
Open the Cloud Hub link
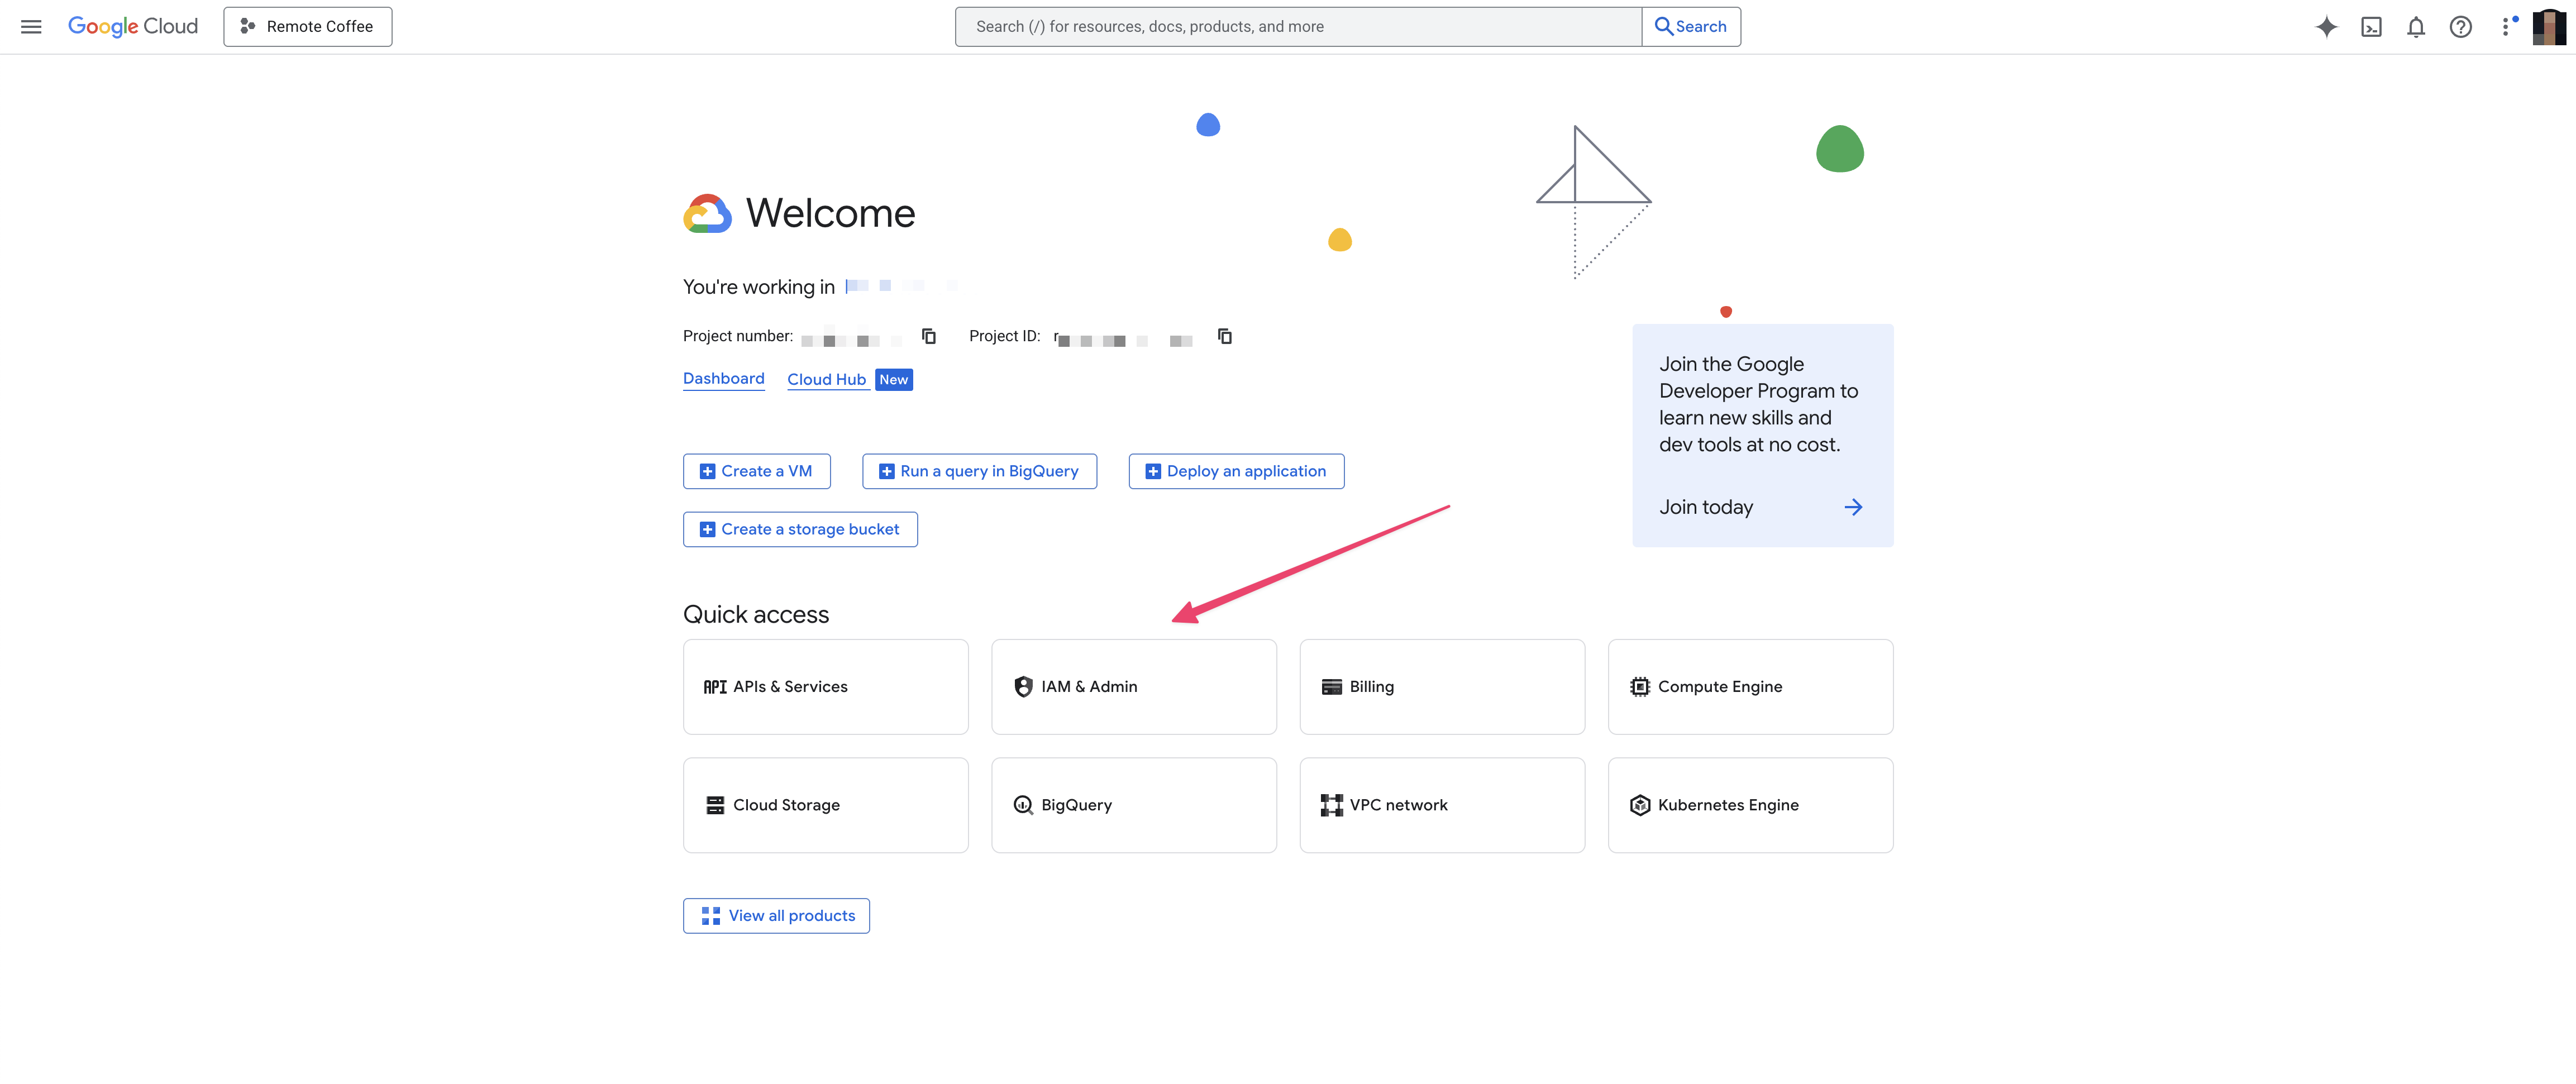[x=826, y=380]
